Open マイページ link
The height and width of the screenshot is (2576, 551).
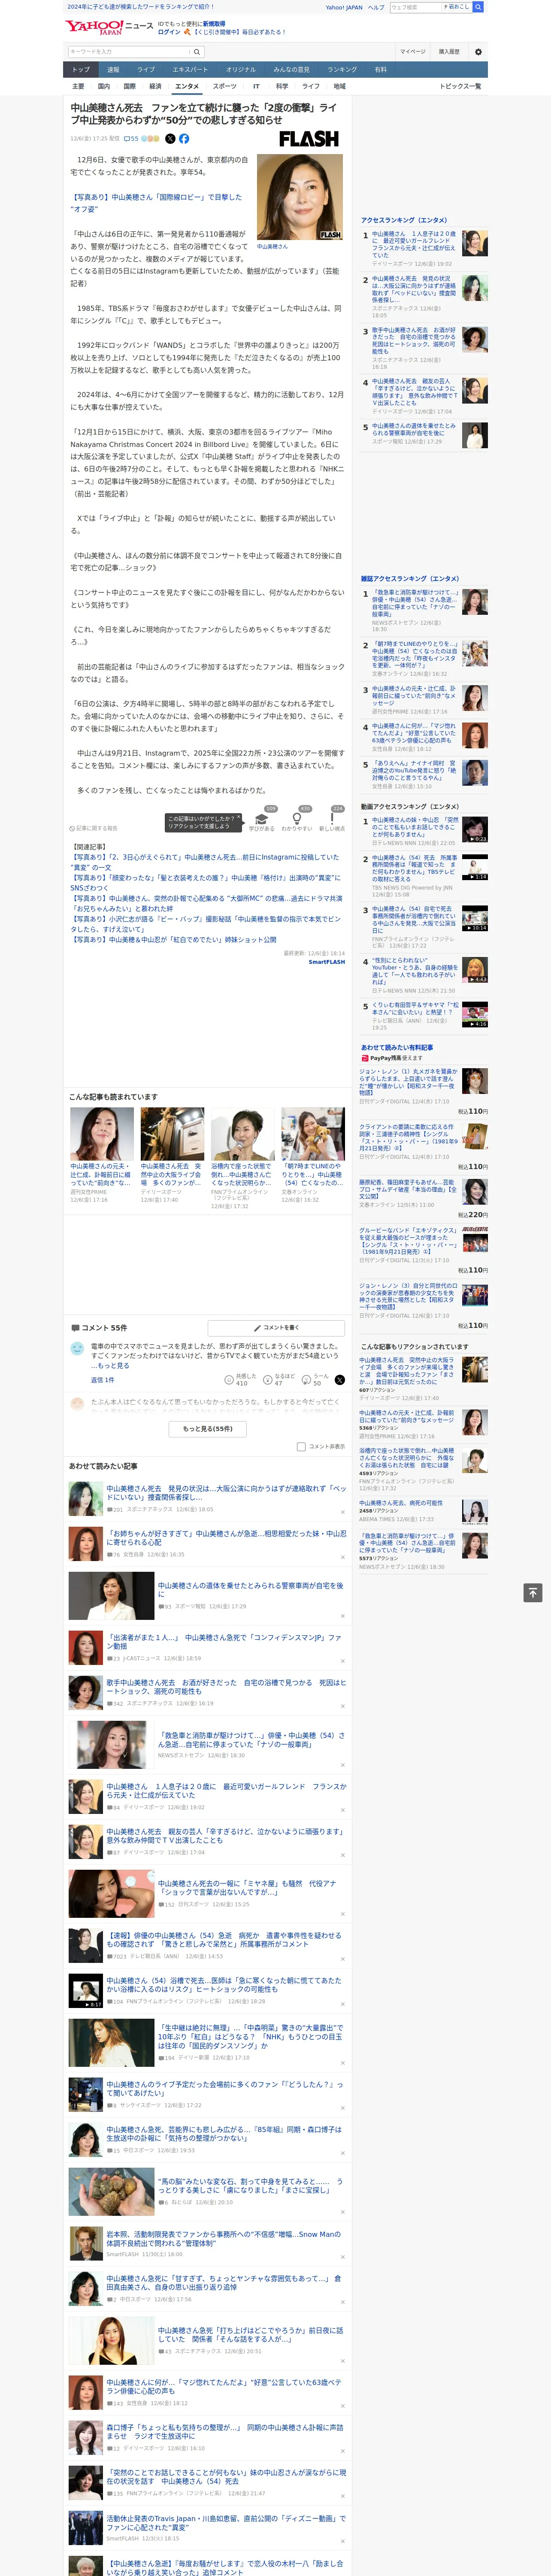pyautogui.click(x=412, y=51)
